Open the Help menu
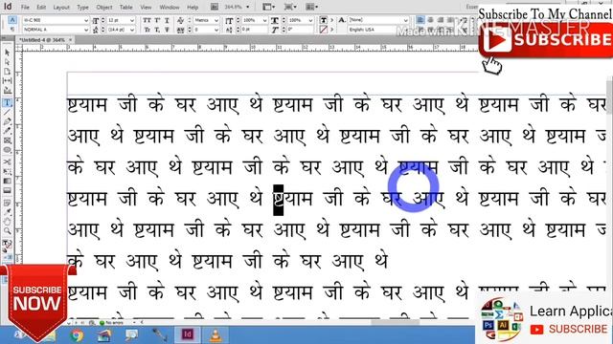Viewport: 613px width, 344px height. pos(193,8)
